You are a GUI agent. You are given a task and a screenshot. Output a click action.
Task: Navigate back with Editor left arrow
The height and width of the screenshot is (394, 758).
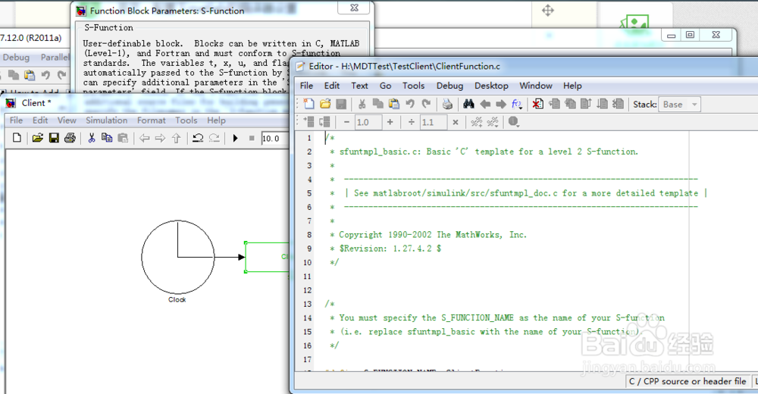click(485, 104)
